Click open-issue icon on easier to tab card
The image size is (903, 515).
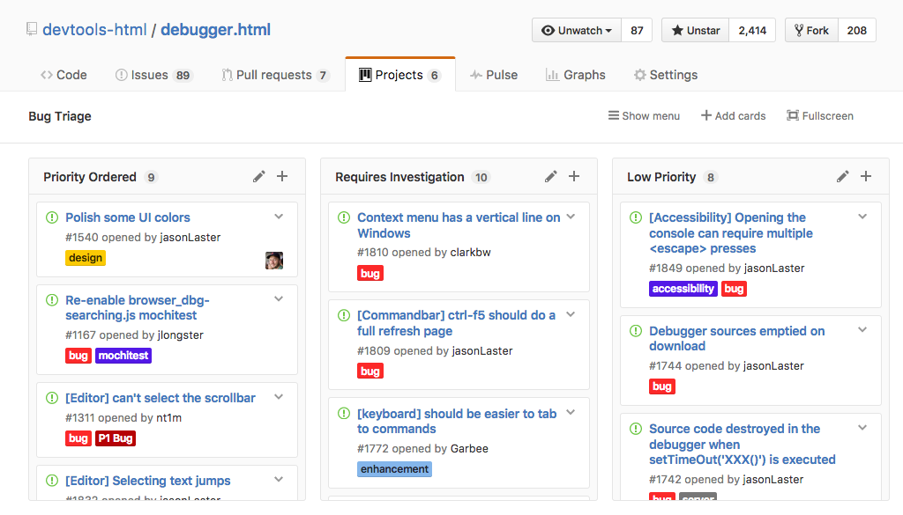coord(344,413)
